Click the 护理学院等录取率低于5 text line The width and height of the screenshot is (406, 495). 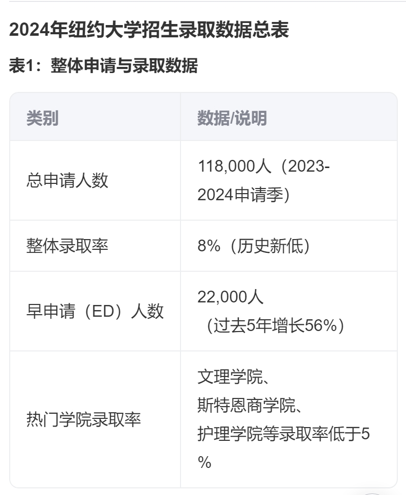[283, 434]
